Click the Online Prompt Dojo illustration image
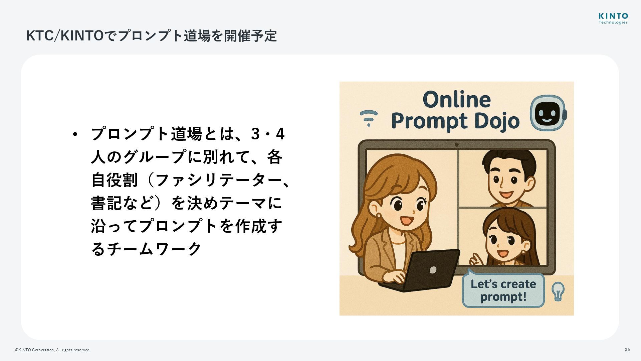 [x=456, y=198]
